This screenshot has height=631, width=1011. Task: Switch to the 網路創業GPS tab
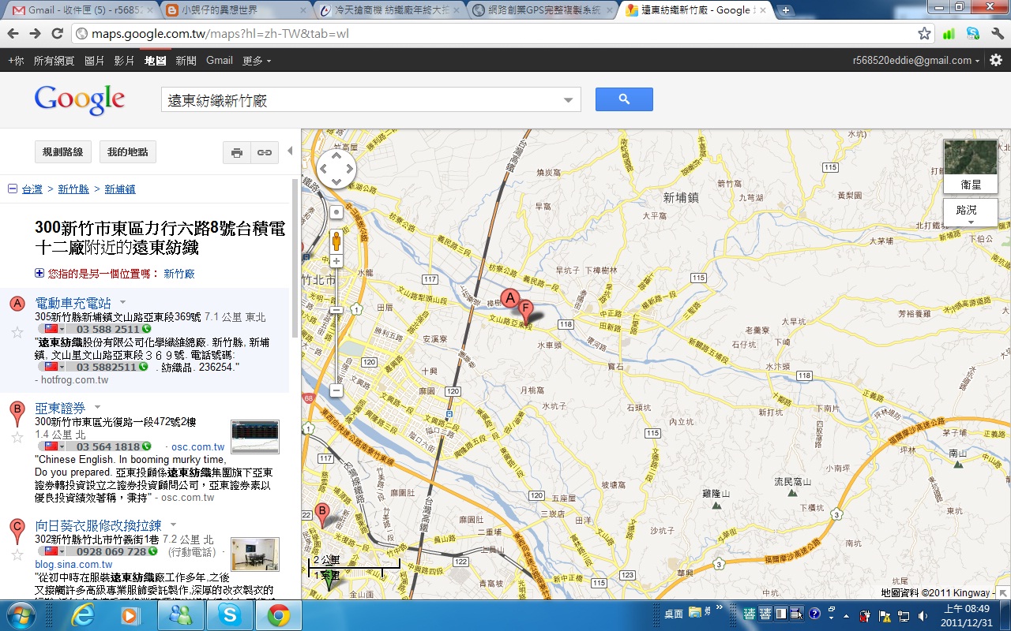(542, 10)
